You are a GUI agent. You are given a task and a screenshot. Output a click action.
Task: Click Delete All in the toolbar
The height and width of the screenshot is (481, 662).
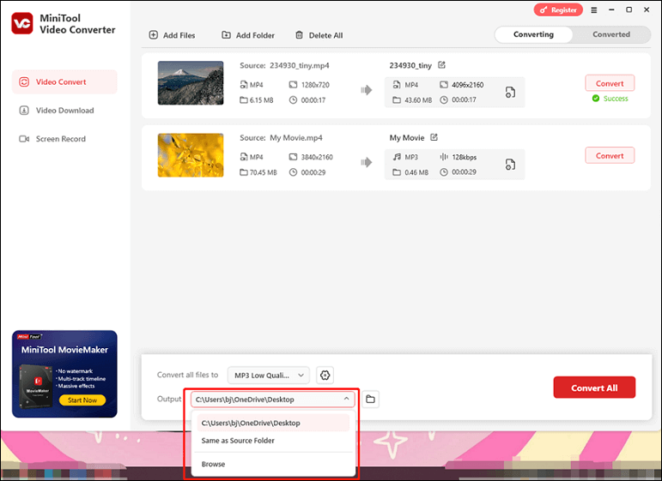coord(319,35)
